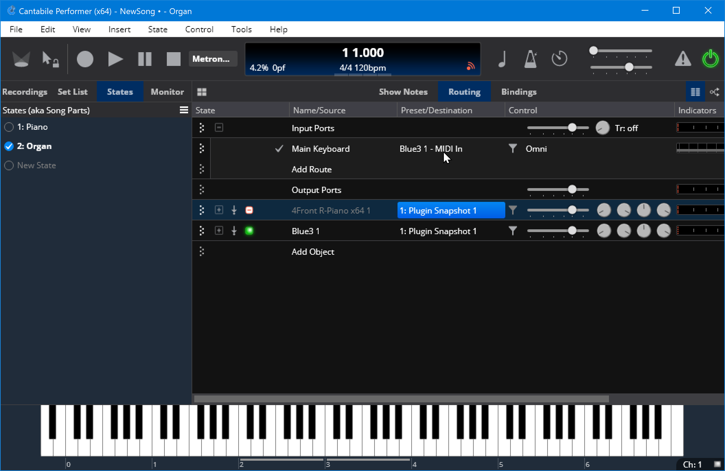Click the upper master level slider handle
This screenshot has width=725, height=471.
594,50
